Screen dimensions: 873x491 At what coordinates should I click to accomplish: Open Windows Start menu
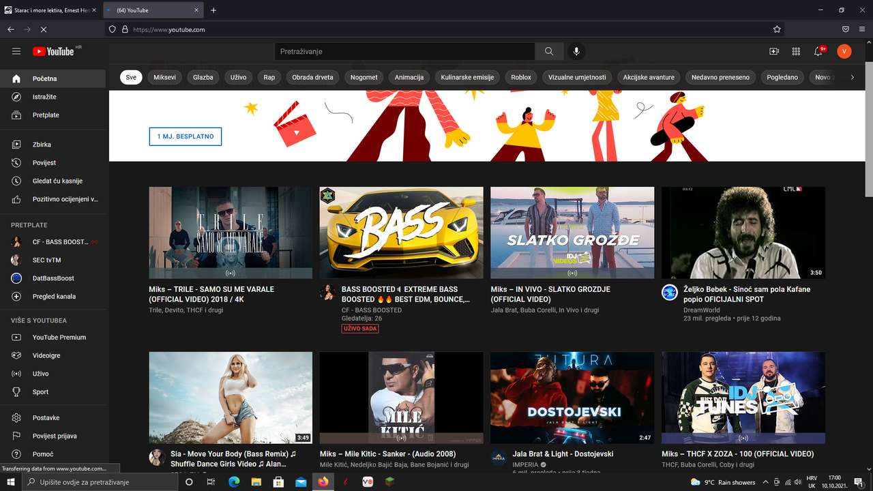point(11,482)
